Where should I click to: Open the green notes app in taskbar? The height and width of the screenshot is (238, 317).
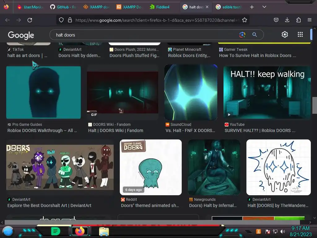click(x=55, y=231)
